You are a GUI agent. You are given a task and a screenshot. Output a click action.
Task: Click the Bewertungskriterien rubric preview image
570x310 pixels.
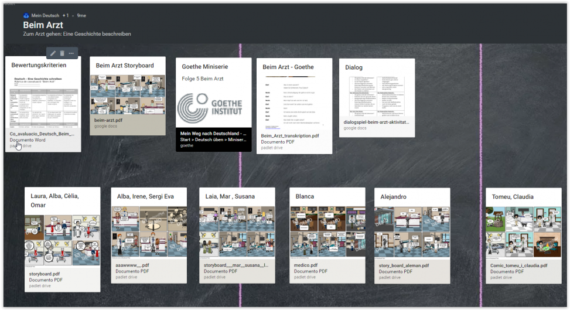(x=43, y=103)
